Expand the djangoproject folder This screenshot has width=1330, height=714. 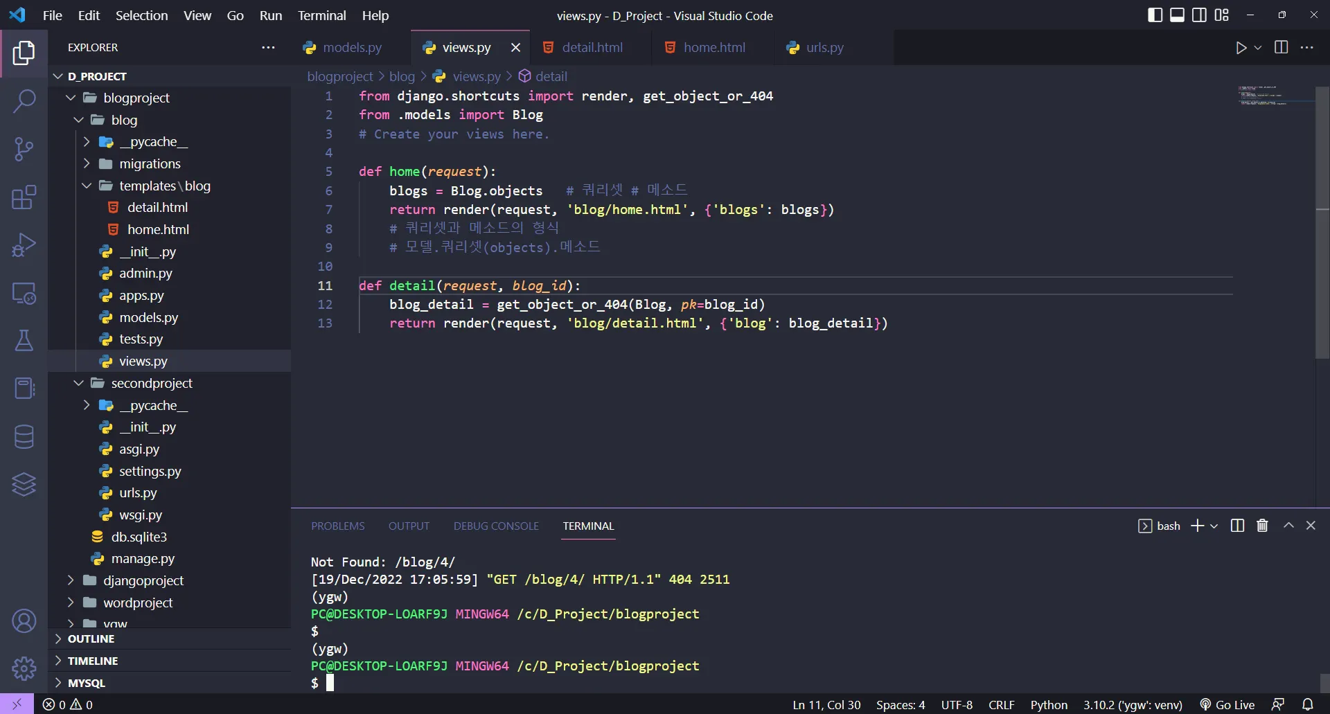[x=143, y=580]
